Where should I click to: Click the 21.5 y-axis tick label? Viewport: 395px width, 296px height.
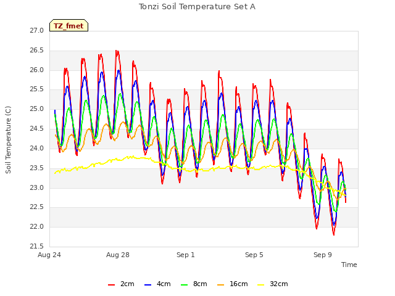point(37,246)
